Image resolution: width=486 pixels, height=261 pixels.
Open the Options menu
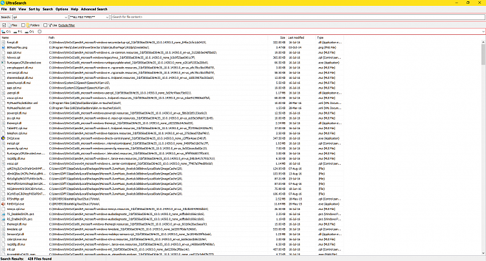[62, 9]
